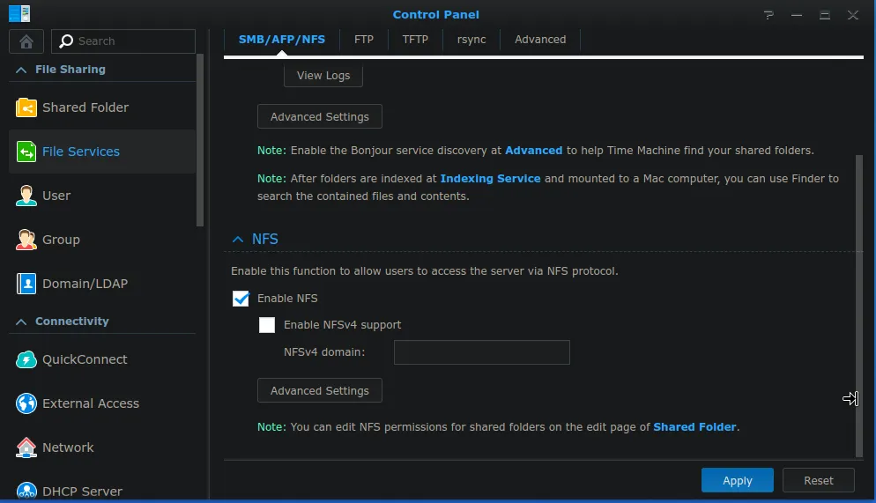876x503 pixels.
Task: Click the main panel vertical scrollbar
Action: coord(859,306)
